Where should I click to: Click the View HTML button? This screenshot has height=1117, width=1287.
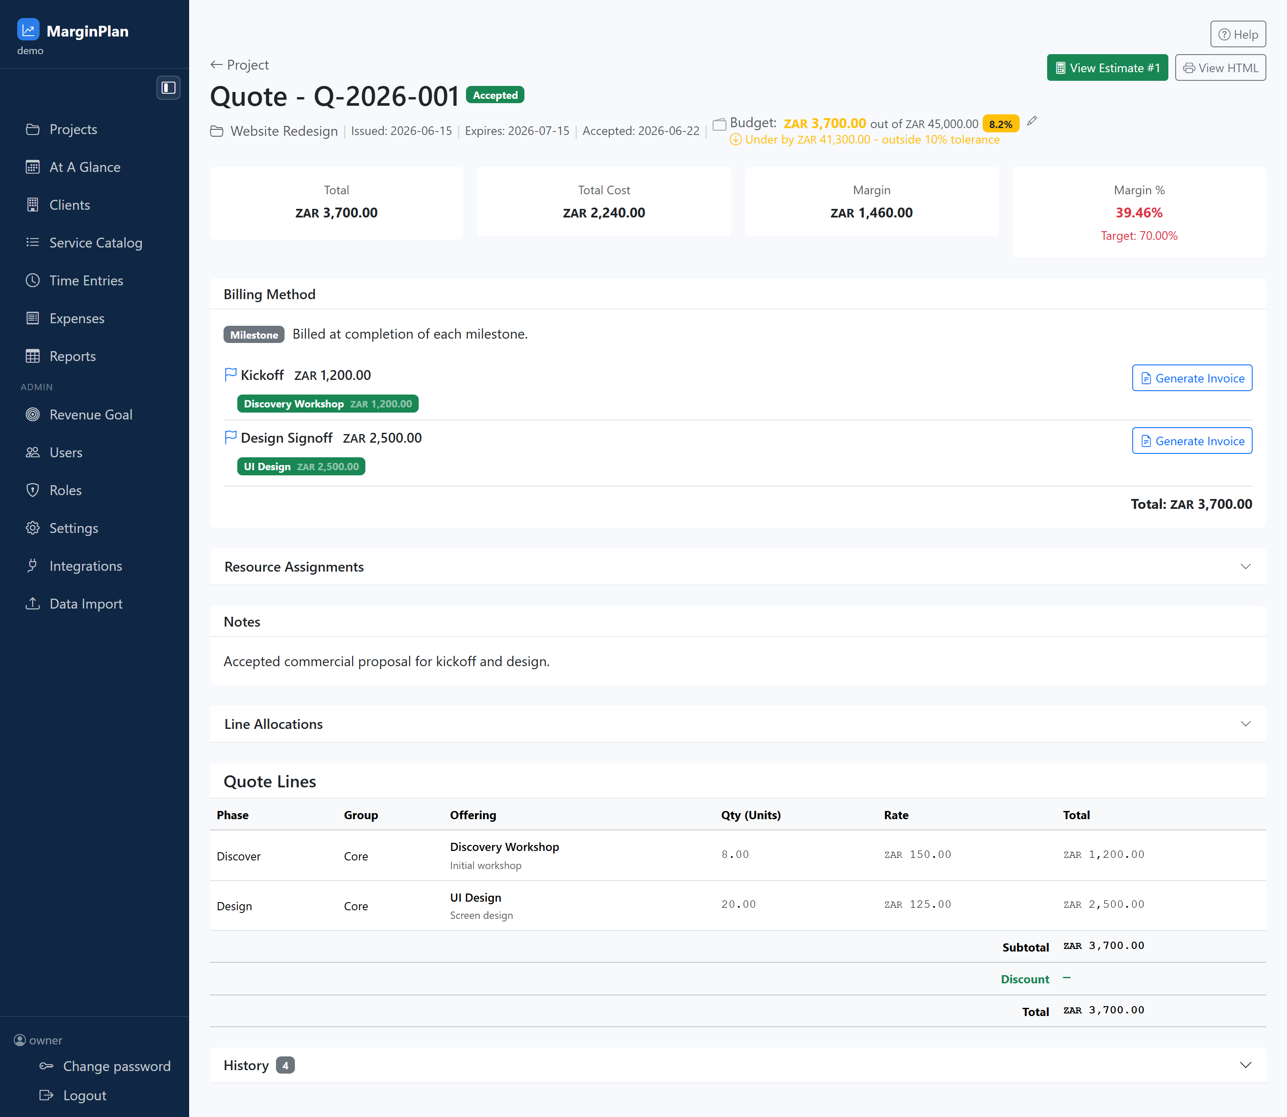[x=1220, y=68]
